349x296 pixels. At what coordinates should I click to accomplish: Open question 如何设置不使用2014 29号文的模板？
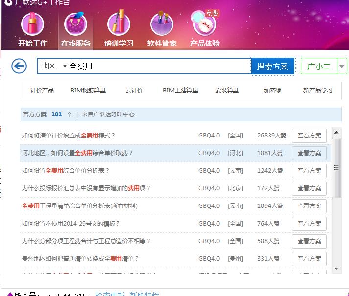coord(71,223)
